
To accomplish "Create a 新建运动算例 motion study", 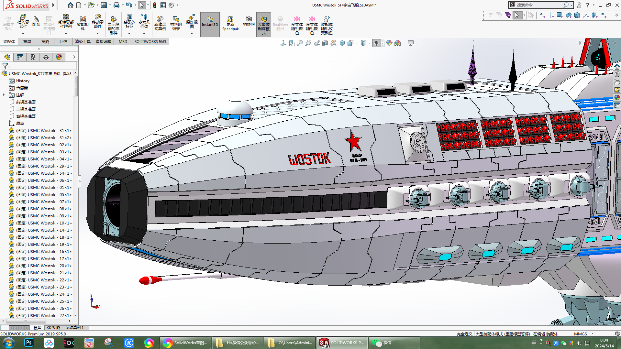I will point(160,24).
